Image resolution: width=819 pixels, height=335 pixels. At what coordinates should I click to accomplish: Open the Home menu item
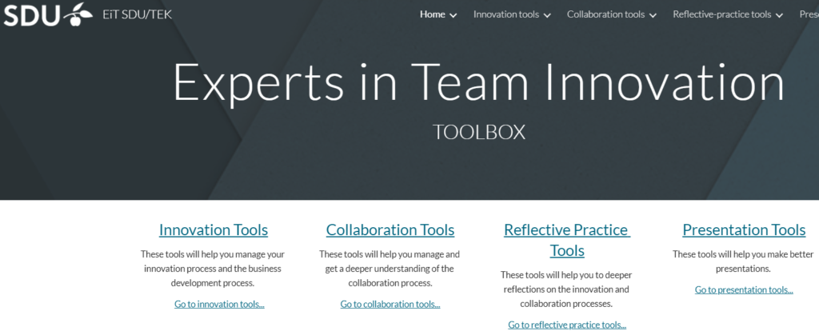pos(433,14)
